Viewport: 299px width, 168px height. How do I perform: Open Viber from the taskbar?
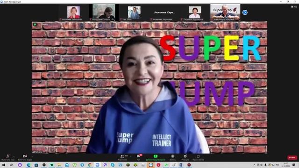pos(105,165)
